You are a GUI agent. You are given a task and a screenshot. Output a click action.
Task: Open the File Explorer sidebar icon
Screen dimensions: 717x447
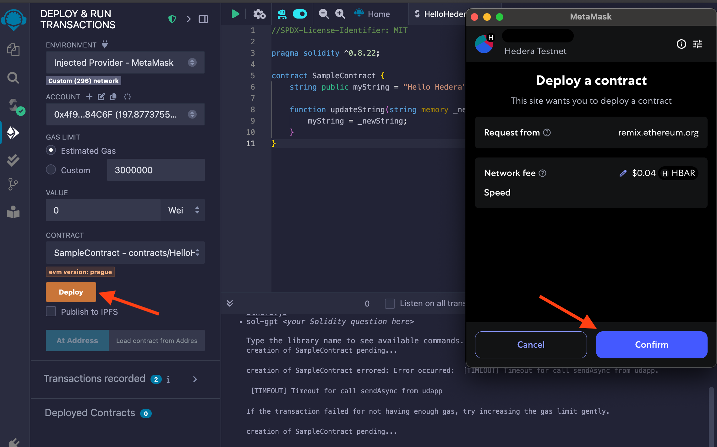pyautogui.click(x=13, y=50)
